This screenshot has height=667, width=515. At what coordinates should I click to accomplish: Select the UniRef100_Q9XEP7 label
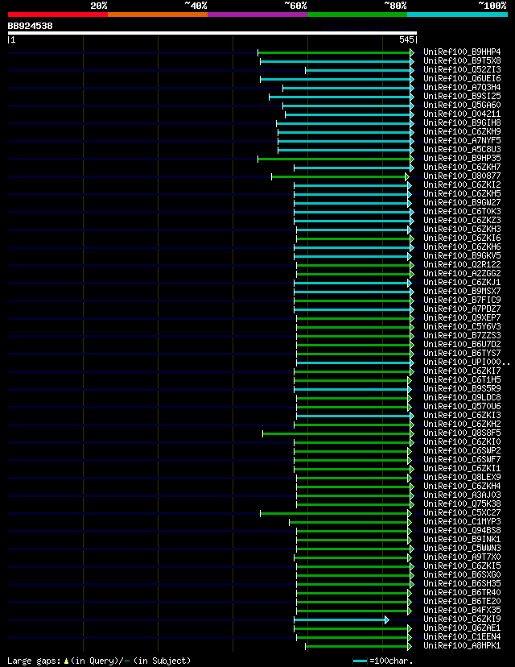pos(462,317)
